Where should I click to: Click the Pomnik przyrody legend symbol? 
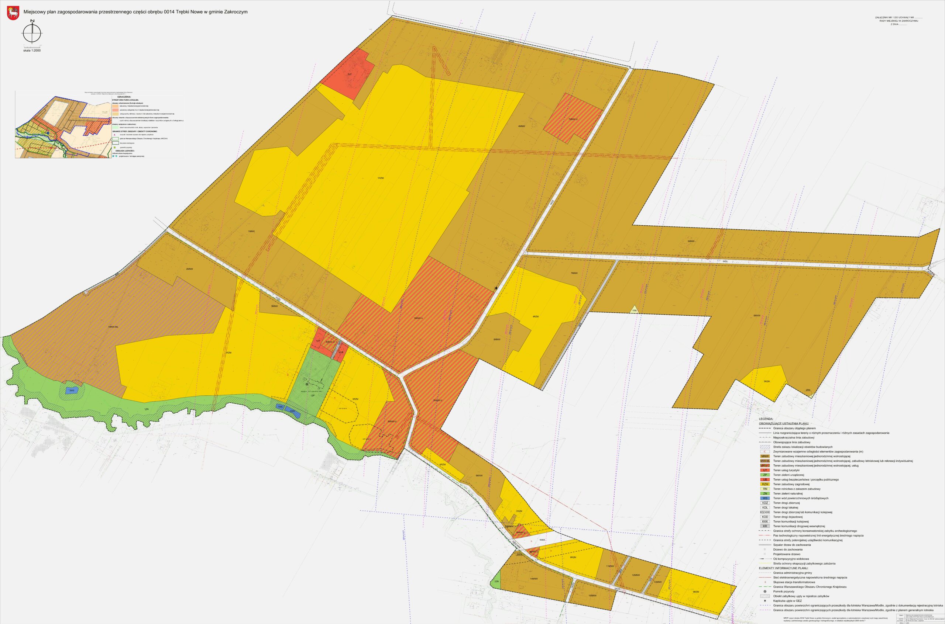[x=764, y=592]
